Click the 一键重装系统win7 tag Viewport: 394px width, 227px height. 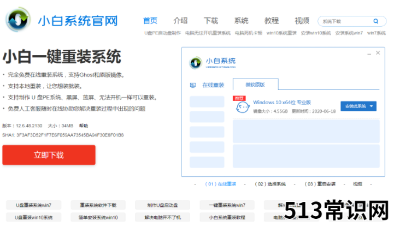[x=227, y=205]
